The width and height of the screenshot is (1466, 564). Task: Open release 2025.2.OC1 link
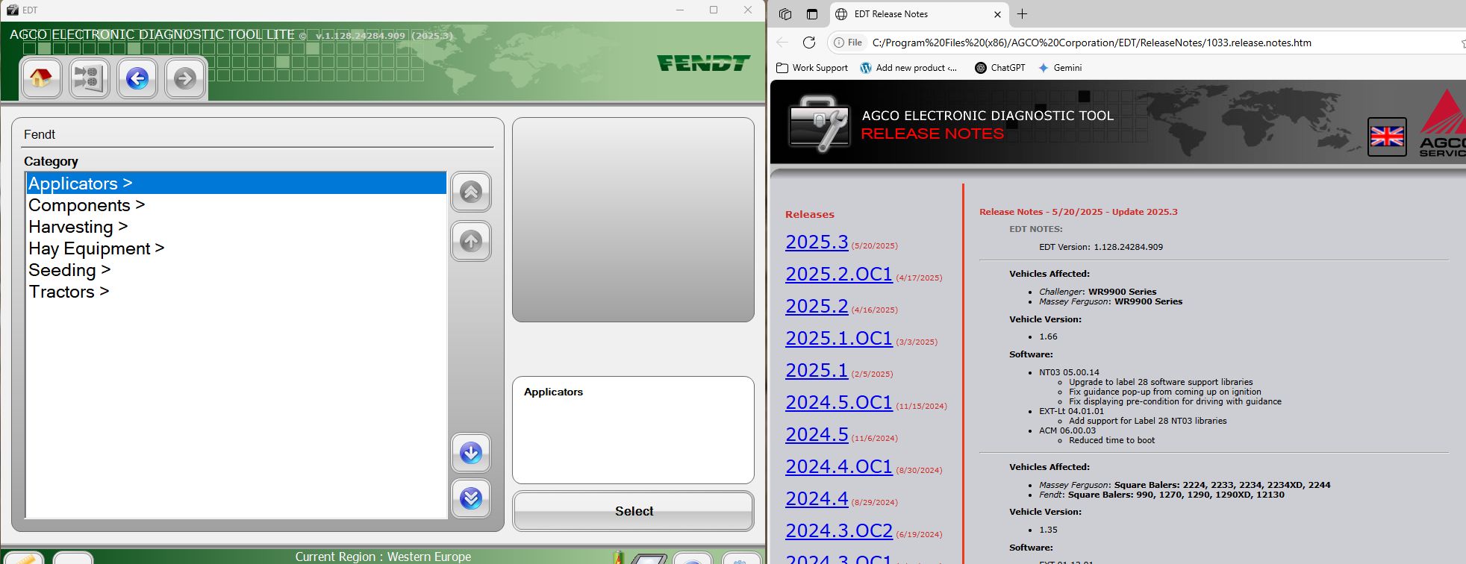tap(839, 275)
